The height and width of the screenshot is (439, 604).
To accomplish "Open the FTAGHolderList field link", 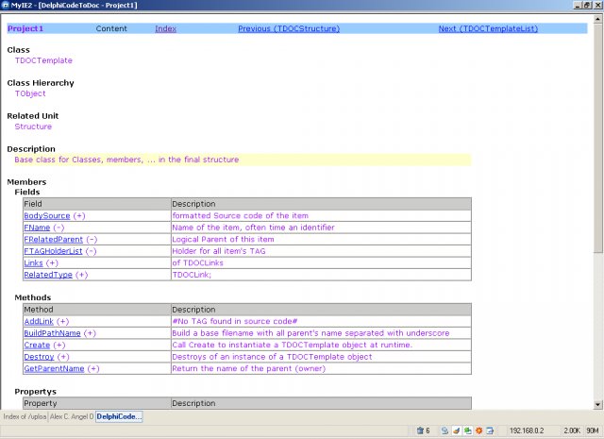I will click(x=53, y=251).
